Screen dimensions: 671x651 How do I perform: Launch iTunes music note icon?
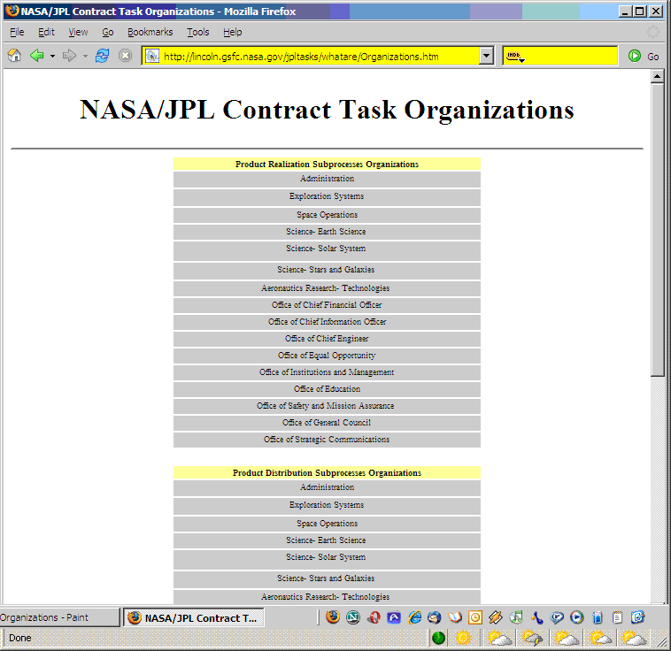(516, 617)
